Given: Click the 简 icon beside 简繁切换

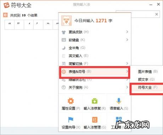Looking at the screenshot, I should click(x=64, y=64).
